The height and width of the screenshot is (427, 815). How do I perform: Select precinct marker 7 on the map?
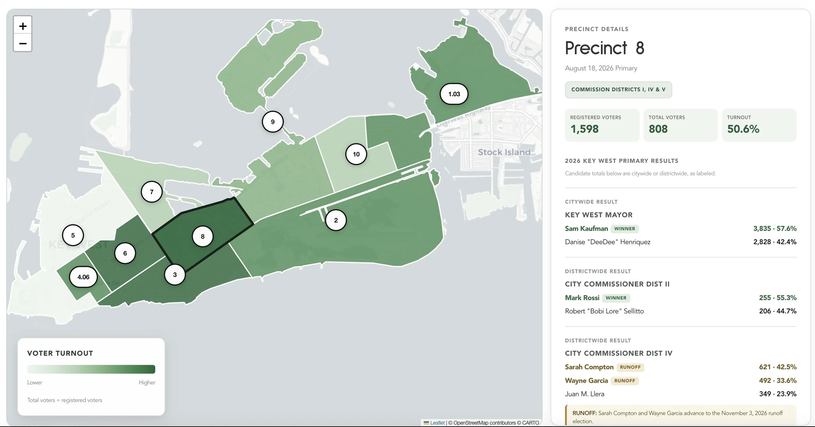tap(152, 192)
